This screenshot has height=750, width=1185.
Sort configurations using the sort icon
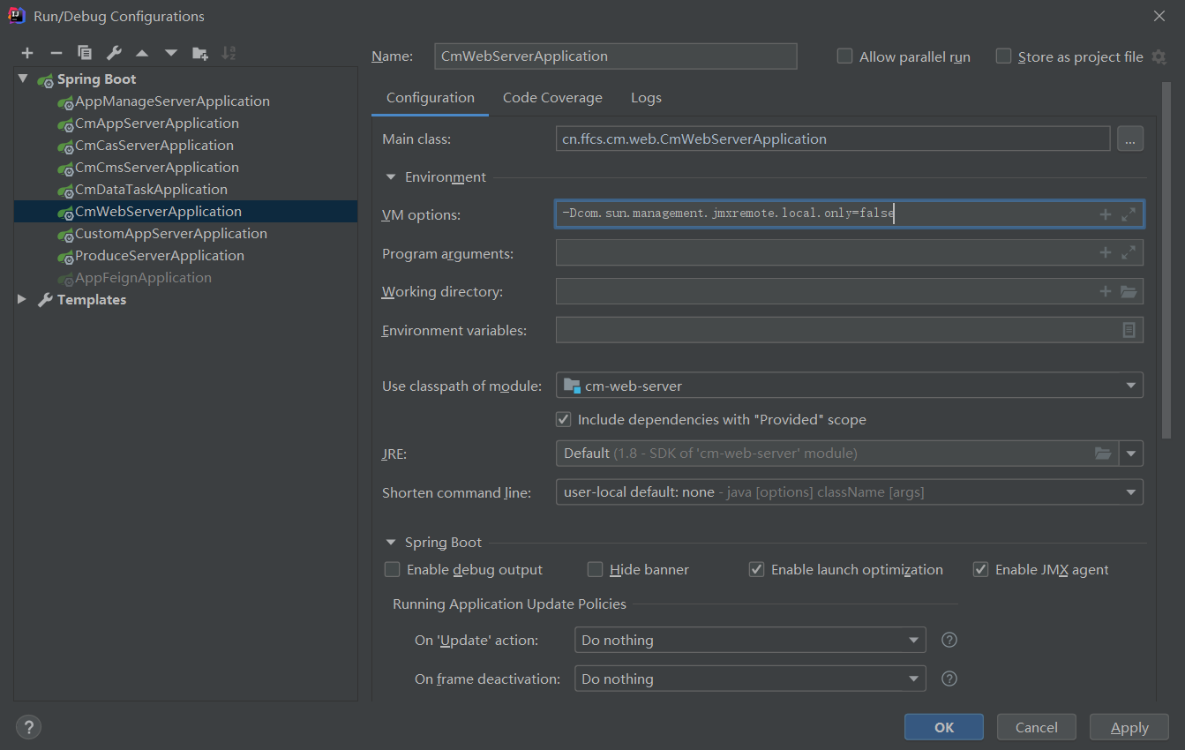coord(229,53)
